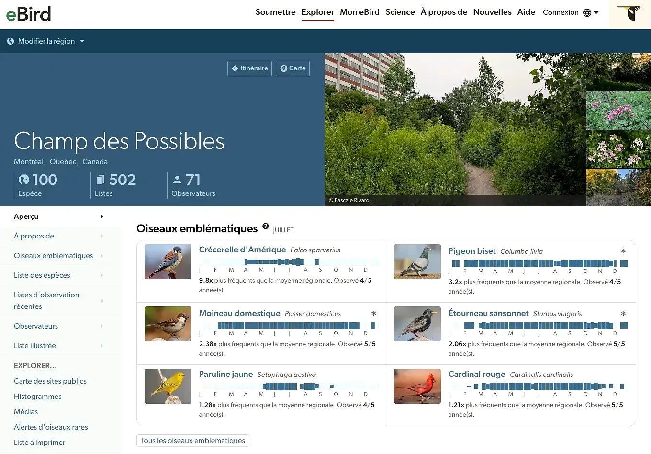Expand the Listes d'observation récentes sidebar arrow
Viewport: 651px width, 454px height.
click(x=102, y=301)
